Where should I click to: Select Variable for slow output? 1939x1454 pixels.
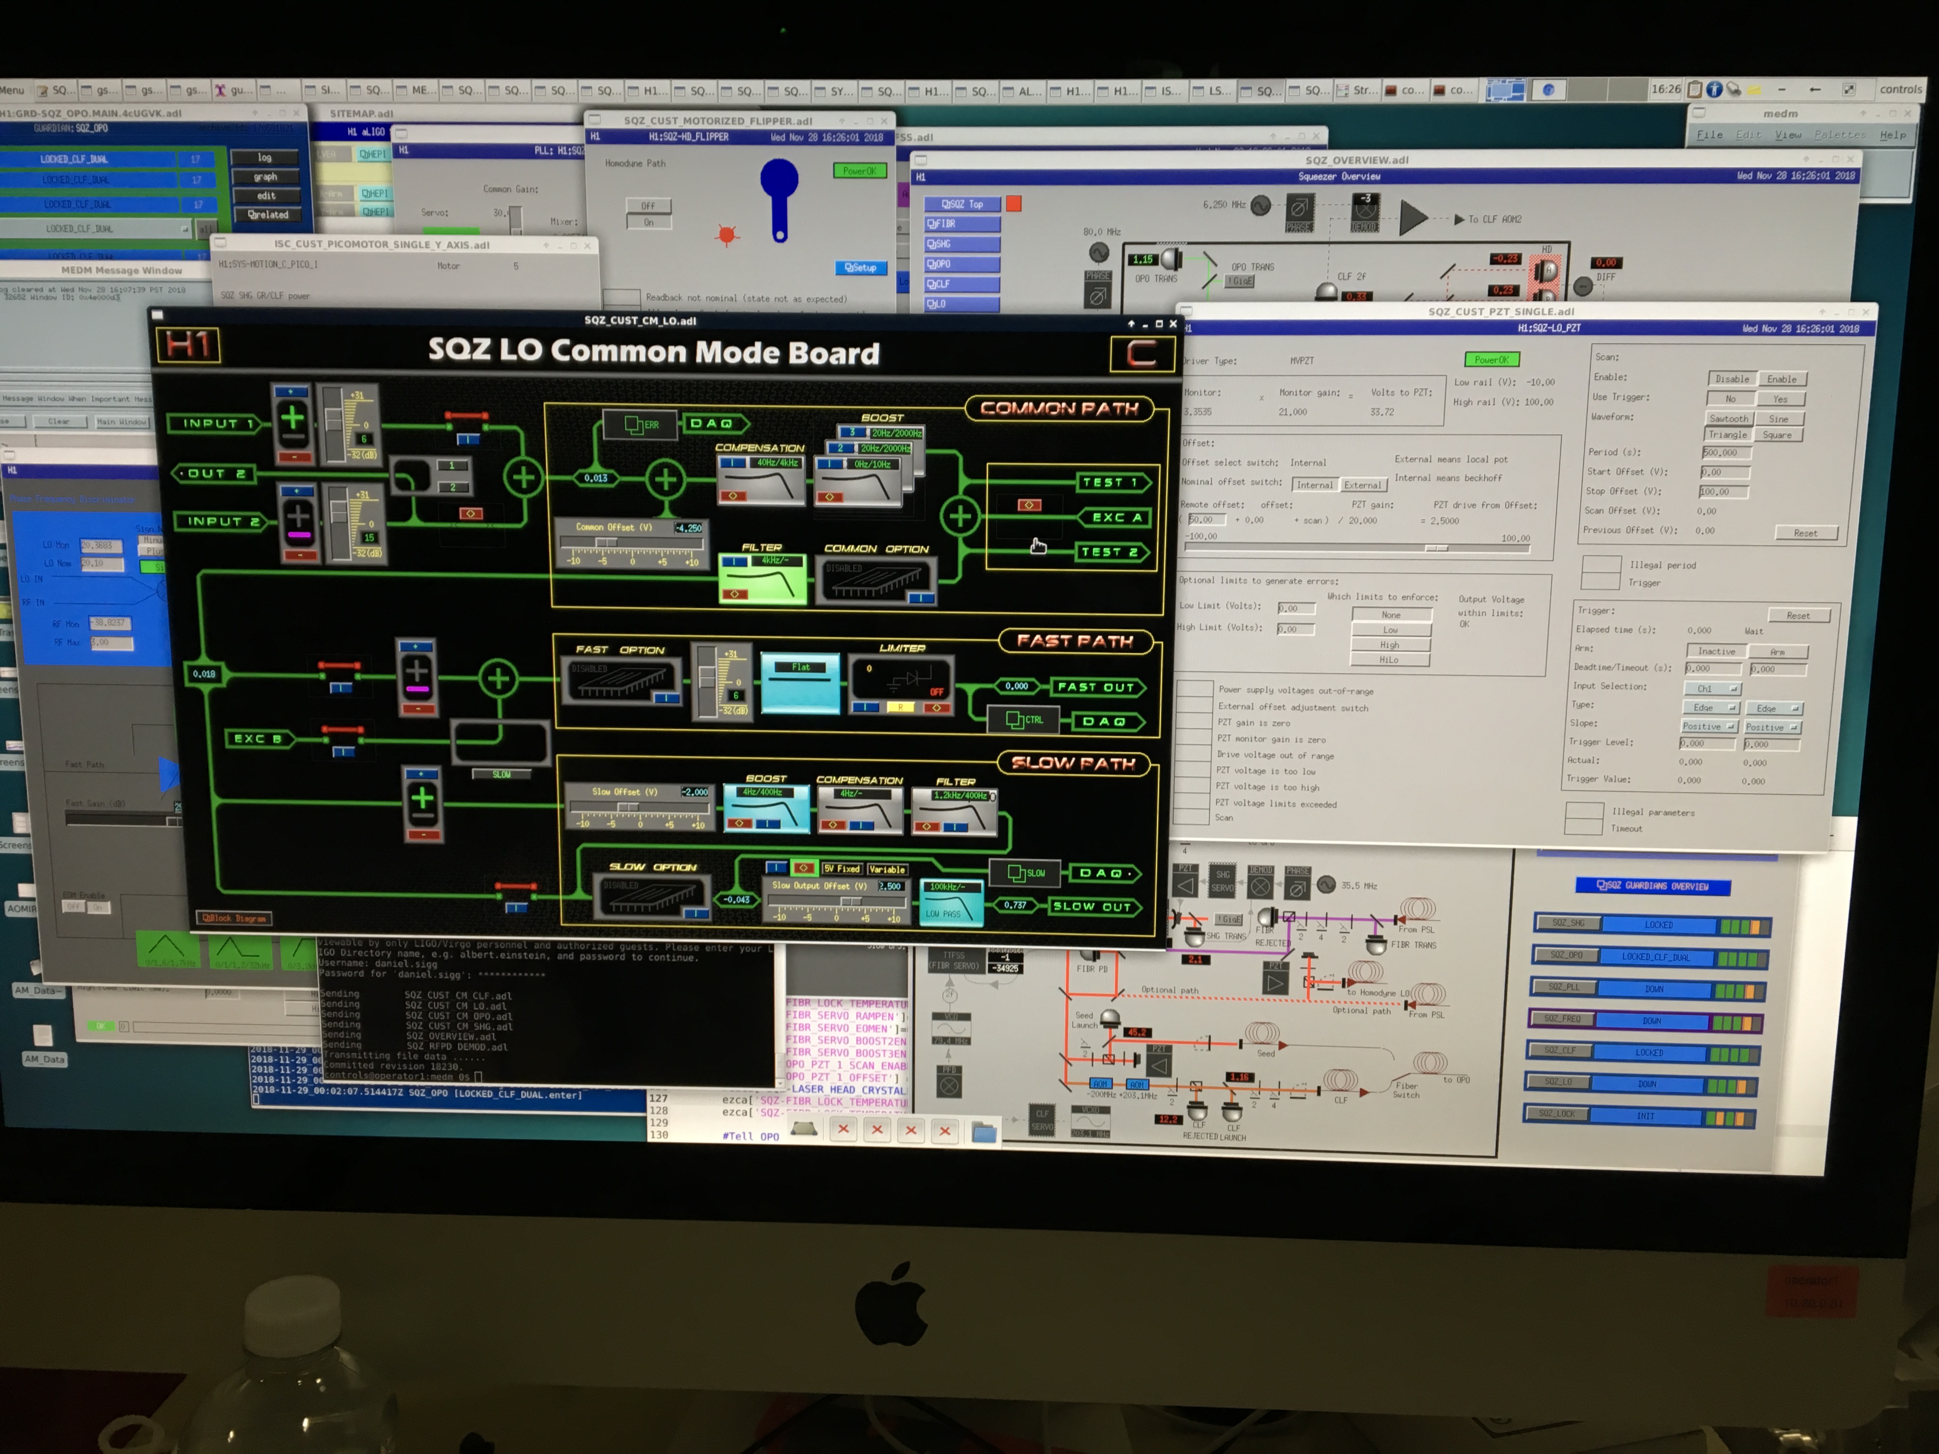pos(887,869)
